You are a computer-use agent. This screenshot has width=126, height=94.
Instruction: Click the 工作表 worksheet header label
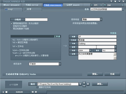[57, 36]
